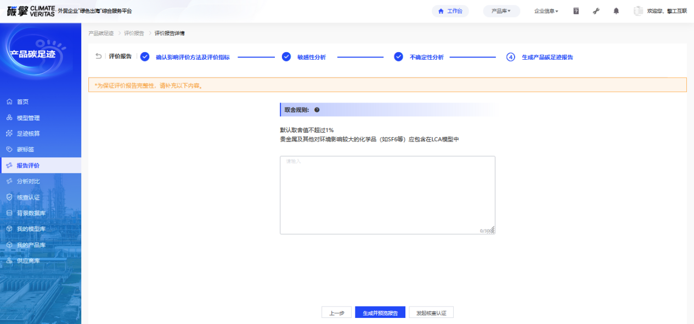Open the wrench settings icon

pyautogui.click(x=596, y=11)
